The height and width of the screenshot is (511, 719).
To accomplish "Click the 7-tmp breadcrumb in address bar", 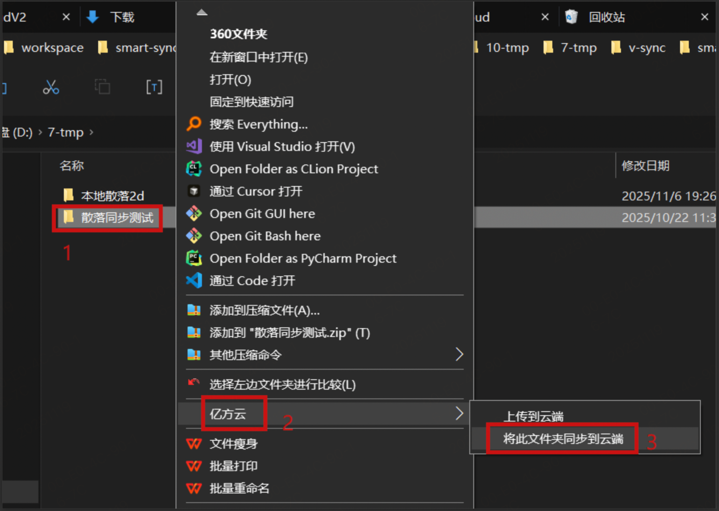I will pos(65,132).
